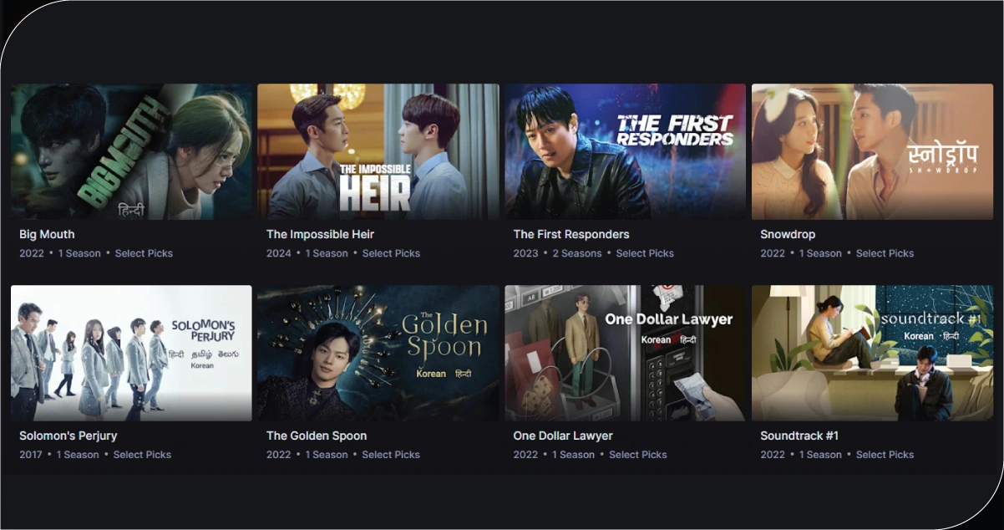
Task: Open the Snowdrop title link
Action: coord(788,234)
